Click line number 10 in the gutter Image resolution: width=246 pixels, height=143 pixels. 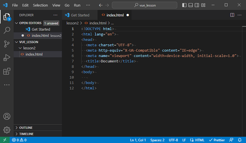coord(72,77)
